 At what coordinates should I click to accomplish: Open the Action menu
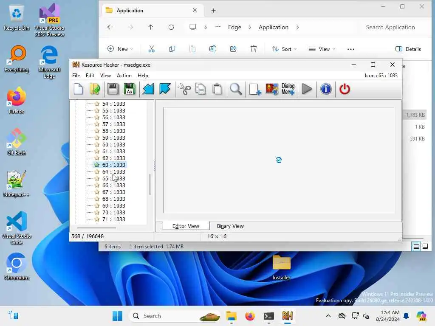(x=124, y=76)
